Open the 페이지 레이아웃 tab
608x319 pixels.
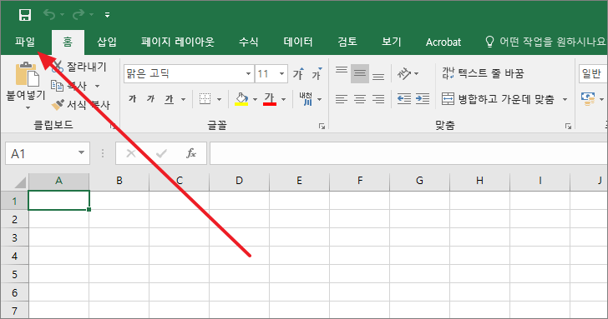178,42
